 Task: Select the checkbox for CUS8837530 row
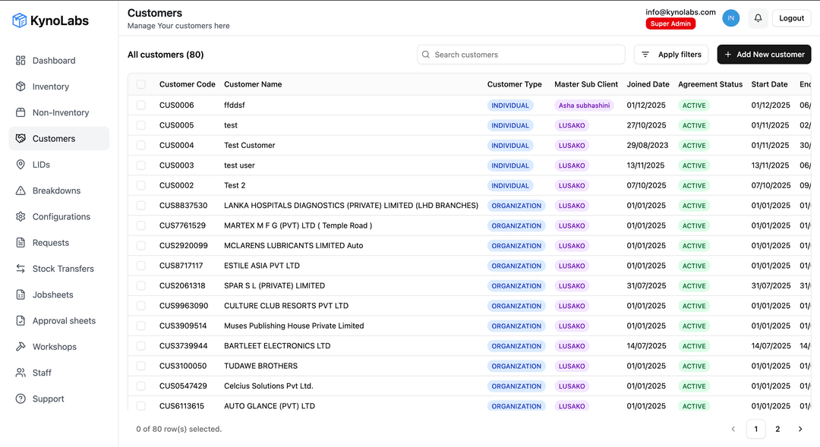tap(140, 206)
